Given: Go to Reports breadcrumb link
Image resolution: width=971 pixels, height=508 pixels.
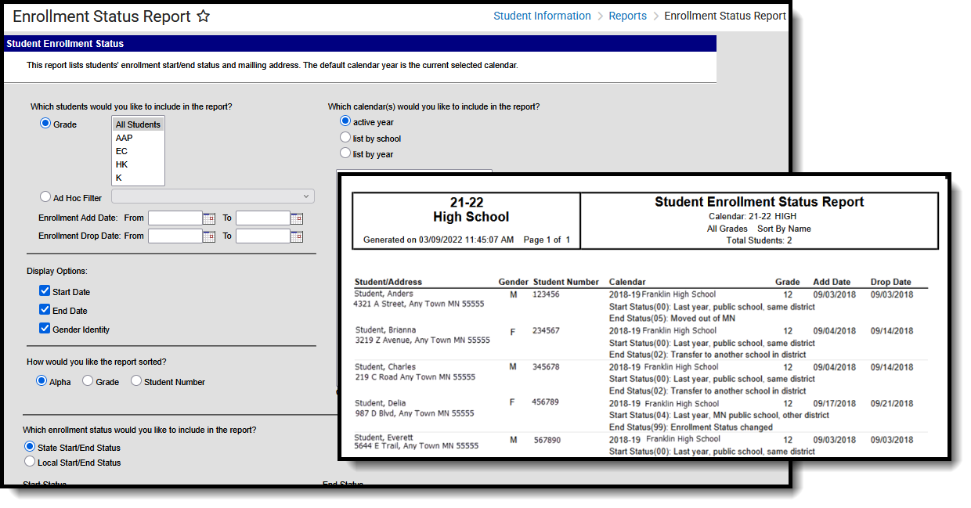Looking at the screenshot, I should click(628, 16).
